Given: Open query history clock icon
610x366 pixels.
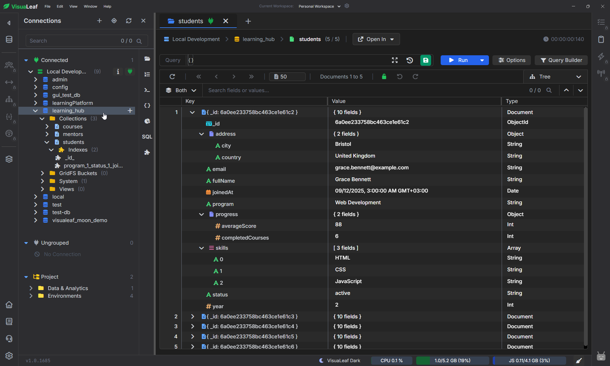Looking at the screenshot, I should [x=410, y=60].
